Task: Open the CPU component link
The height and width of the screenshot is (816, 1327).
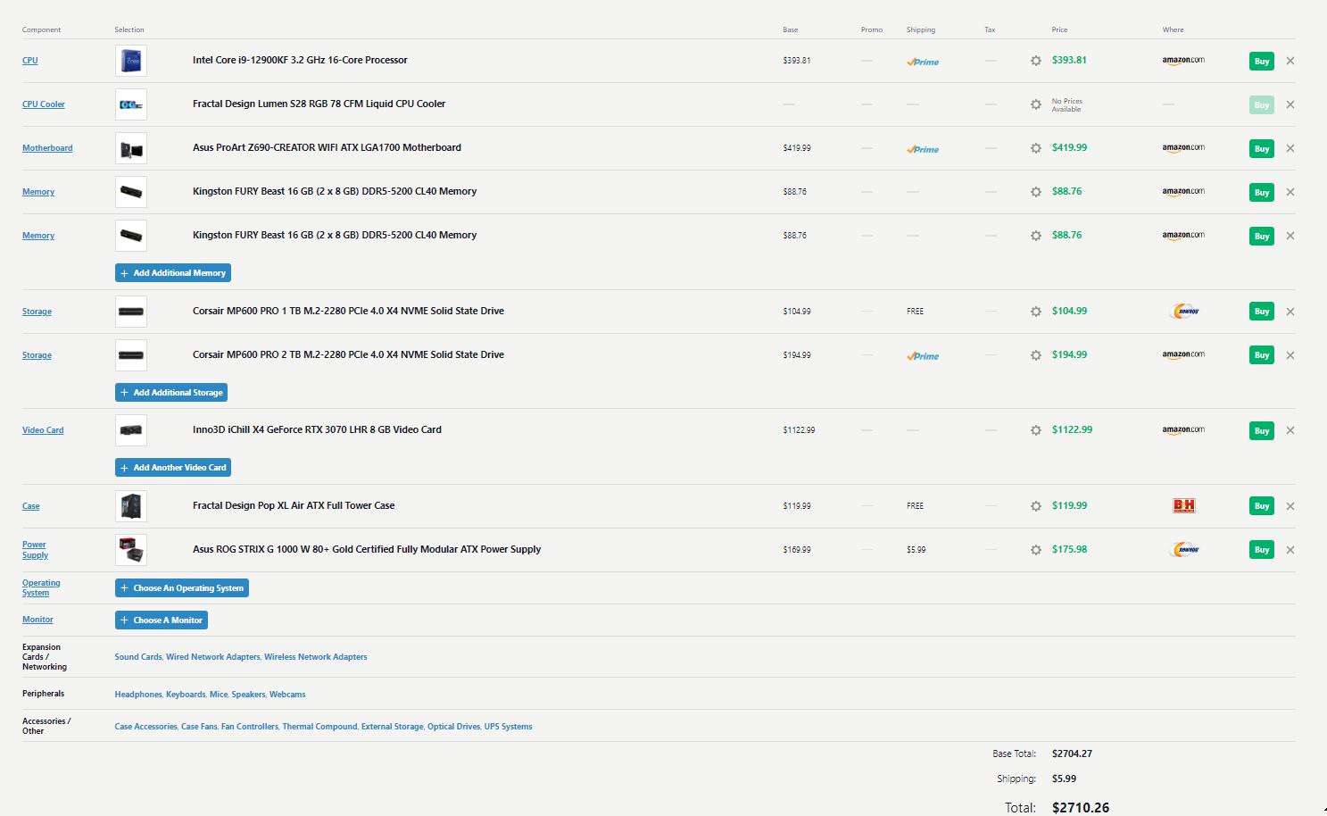Action: [x=30, y=61]
